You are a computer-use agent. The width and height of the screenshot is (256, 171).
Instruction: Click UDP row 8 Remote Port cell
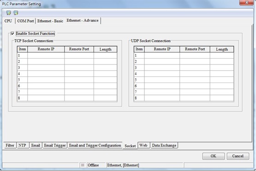(195, 98)
